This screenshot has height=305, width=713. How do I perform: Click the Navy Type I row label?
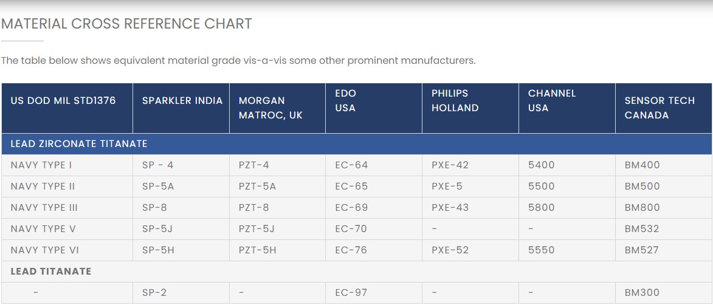pos(42,165)
